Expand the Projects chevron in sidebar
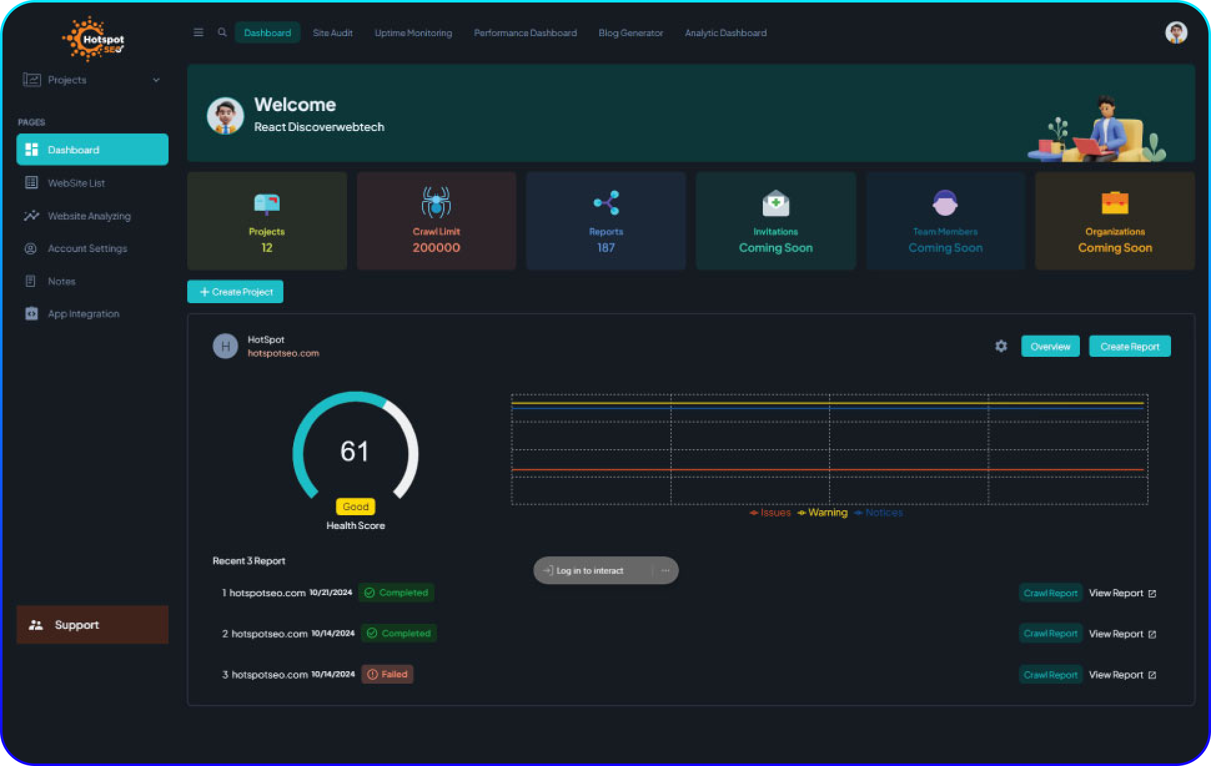This screenshot has height=766, width=1211. [x=156, y=80]
